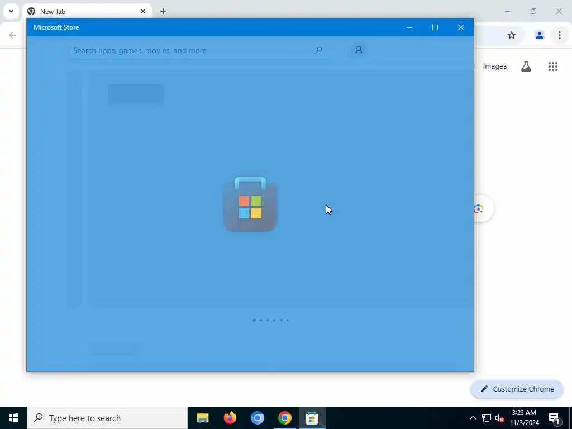Open the blue Chromium icon on taskbar

coord(257,418)
